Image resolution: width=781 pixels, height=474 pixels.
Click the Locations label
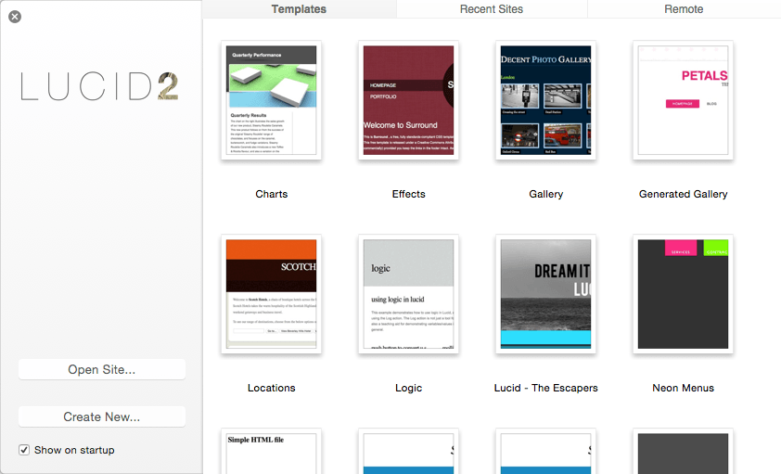click(x=272, y=388)
